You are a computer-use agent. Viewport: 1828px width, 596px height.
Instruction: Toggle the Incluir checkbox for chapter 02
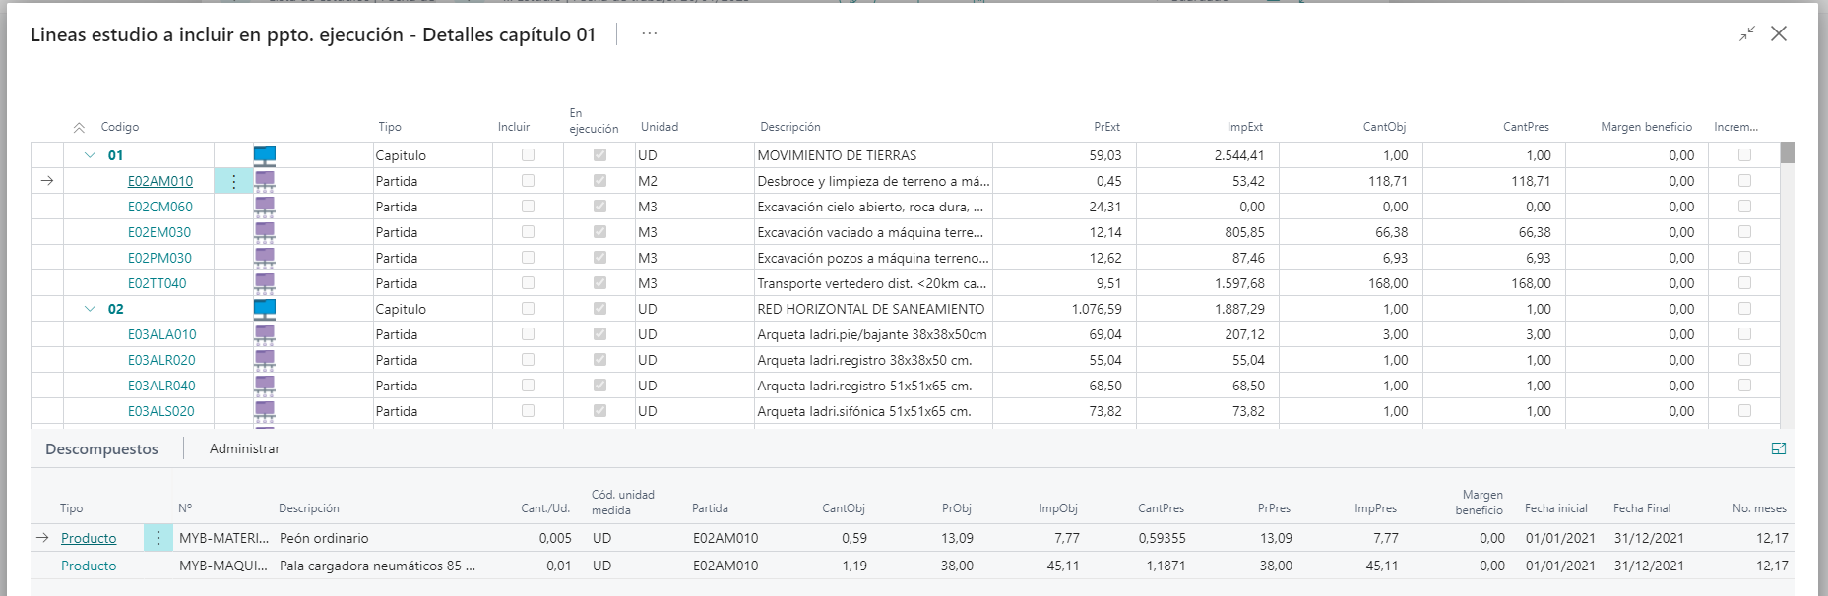click(x=528, y=309)
